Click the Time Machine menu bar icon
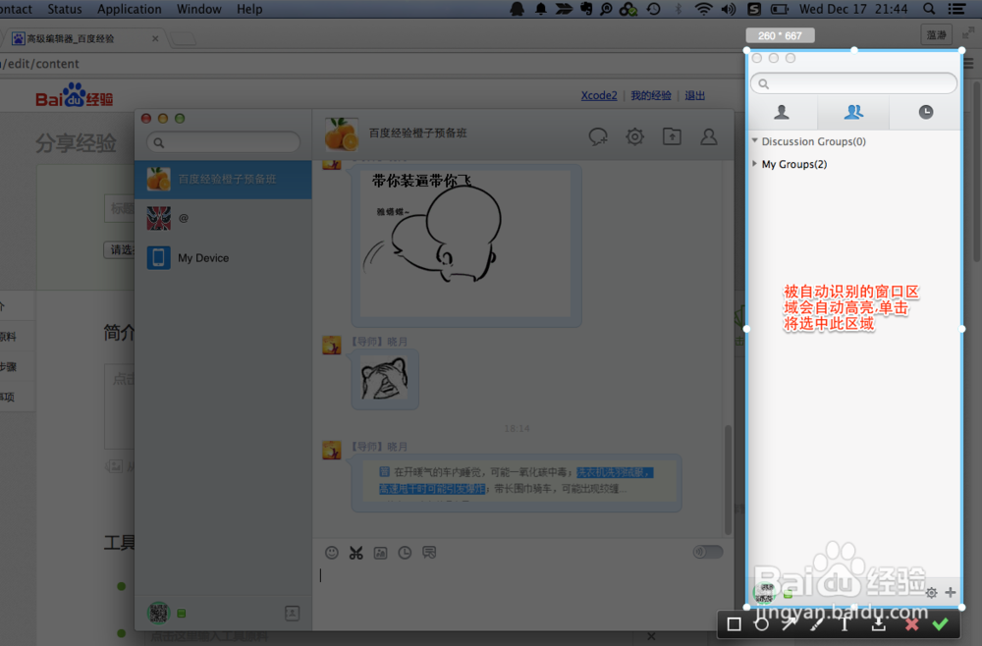This screenshot has height=646, width=982. coord(653,9)
